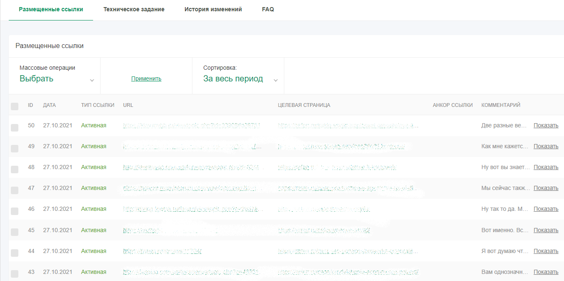Expand the Массовые операции dropdown

pos(56,79)
